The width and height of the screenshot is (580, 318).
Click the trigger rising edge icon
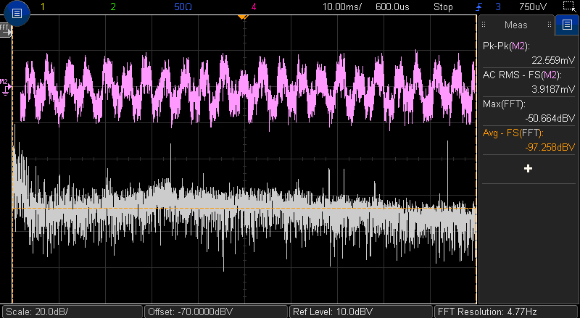(x=479, y=7)
